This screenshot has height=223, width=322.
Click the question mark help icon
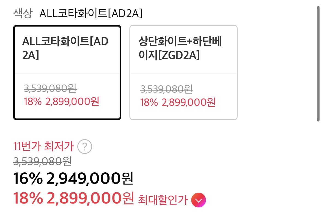click(x=85, y=147)
